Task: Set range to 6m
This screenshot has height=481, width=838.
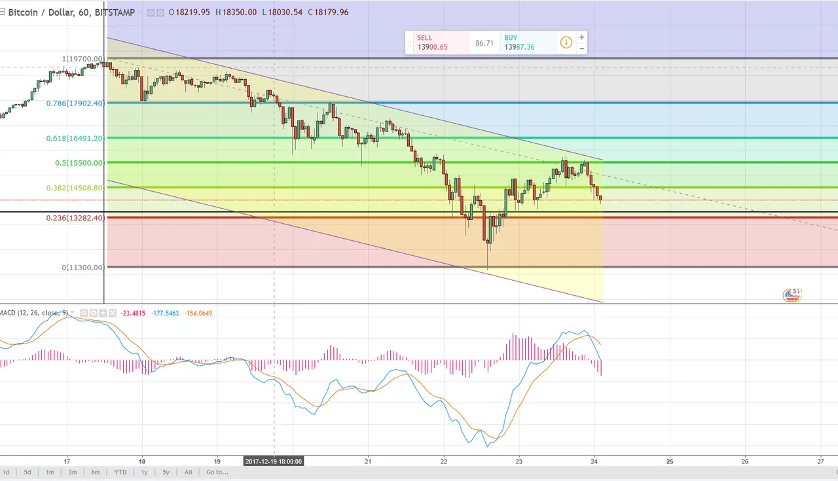Action: tap(96, 472)
